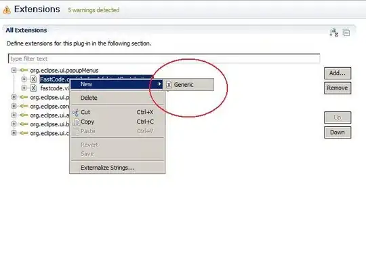Click the Copy icon in context menu

[76, 122]
